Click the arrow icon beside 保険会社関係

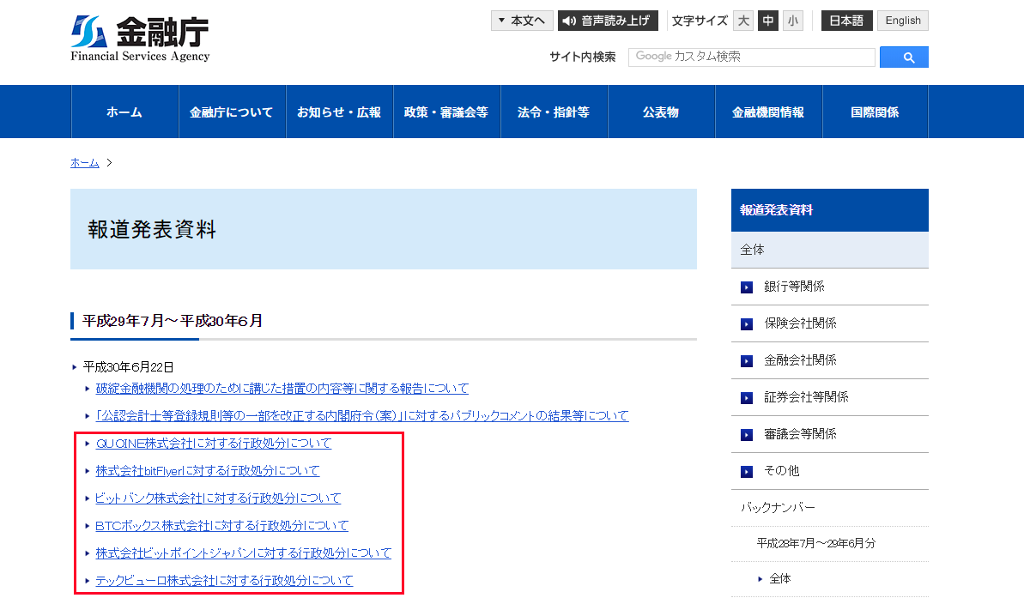(x=746, y=323)
